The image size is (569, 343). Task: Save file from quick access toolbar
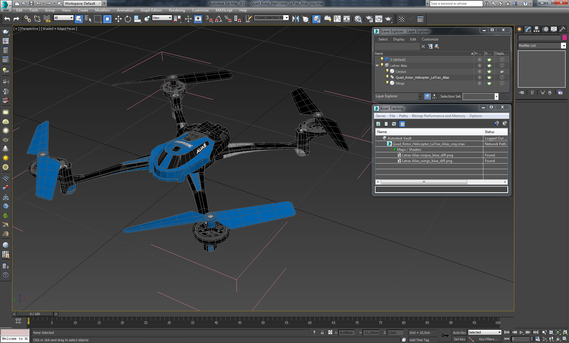pos(31,3)
